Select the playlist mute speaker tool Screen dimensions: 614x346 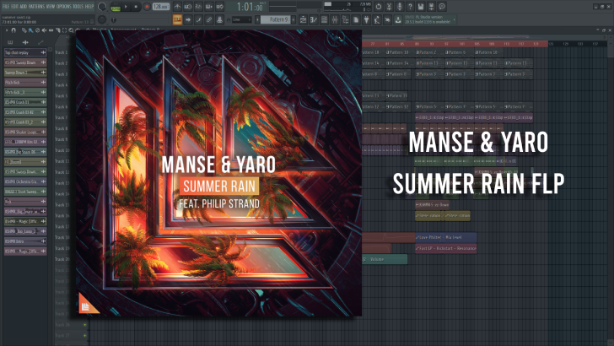[x=44, y=30]
